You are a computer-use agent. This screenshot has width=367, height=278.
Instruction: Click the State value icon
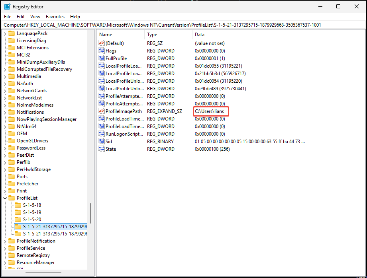pos(102,149)
